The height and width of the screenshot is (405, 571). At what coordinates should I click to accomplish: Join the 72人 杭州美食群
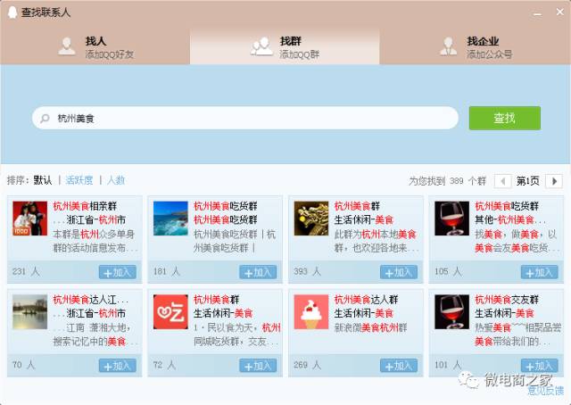[x=258, y=365]
